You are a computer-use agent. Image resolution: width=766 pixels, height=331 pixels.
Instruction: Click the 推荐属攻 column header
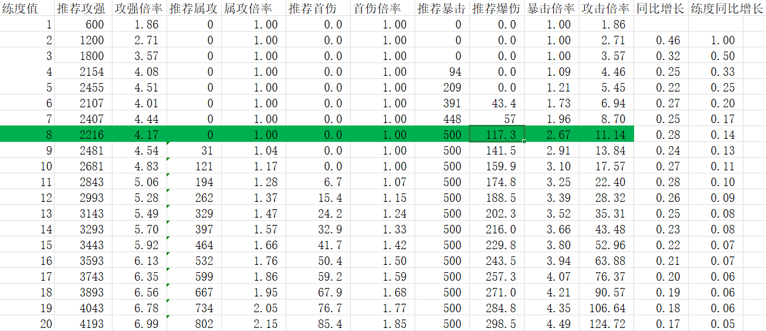pos(195,8)
